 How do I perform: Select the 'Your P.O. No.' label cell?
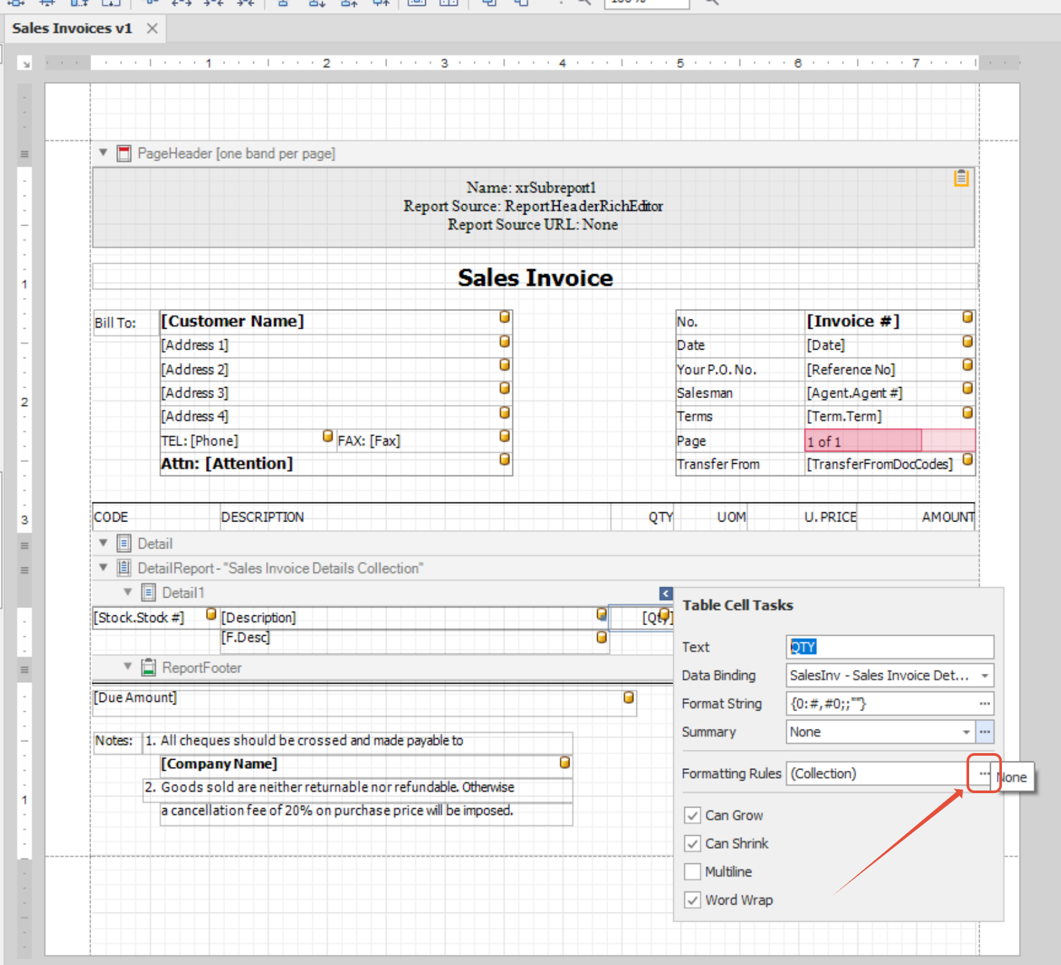(740, 369)
